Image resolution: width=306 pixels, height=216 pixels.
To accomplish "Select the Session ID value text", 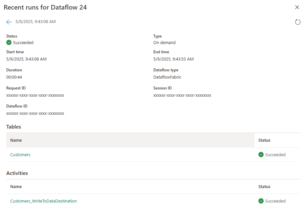I will click(182, 95).
